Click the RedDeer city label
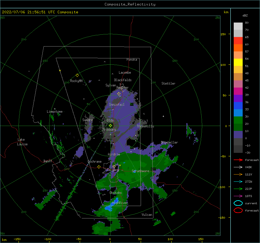The image size is (260, 243). tap(122, 88)
